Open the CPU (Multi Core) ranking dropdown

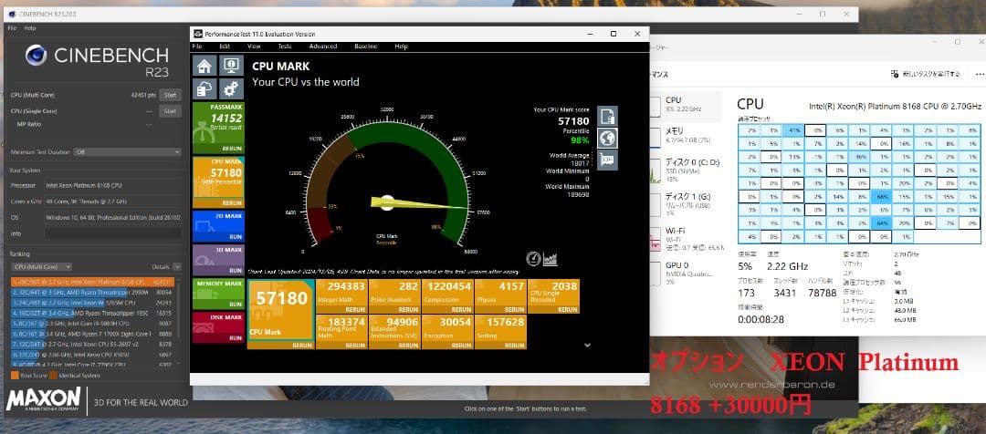(40, 266)
